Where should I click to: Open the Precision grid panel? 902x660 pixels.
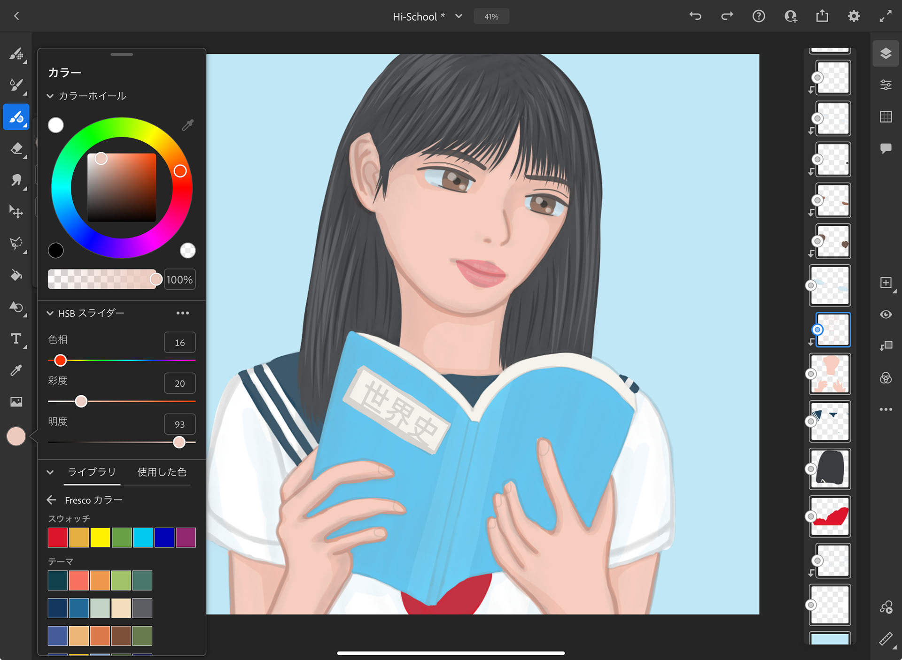point(886,116)
